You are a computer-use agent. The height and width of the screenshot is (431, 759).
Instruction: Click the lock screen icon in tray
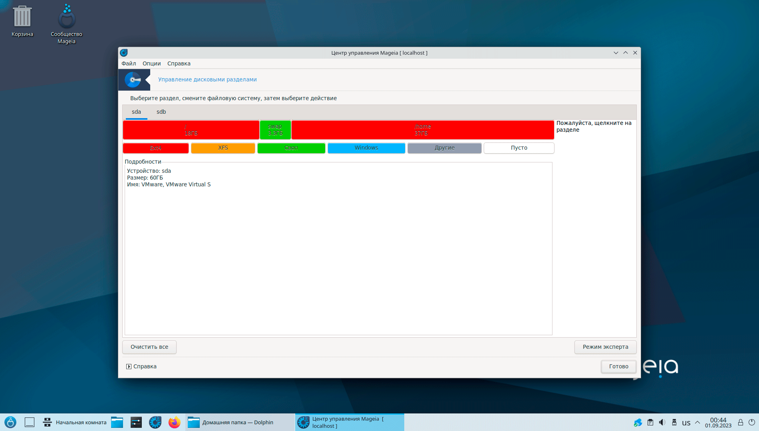tap(740, 422)
